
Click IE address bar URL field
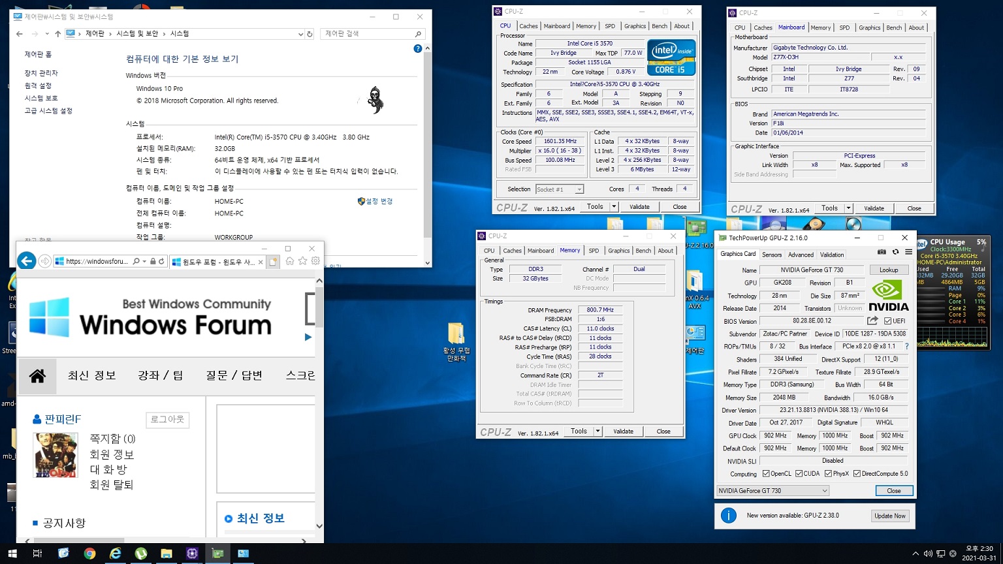point(97,261)
